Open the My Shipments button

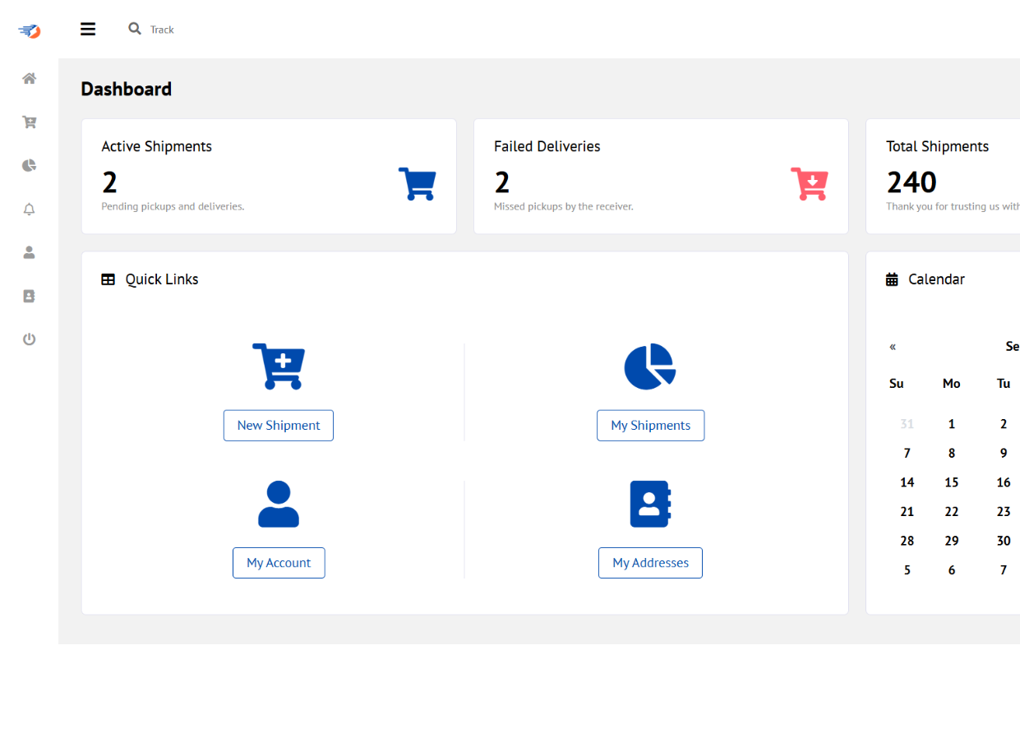pos(650,426)
